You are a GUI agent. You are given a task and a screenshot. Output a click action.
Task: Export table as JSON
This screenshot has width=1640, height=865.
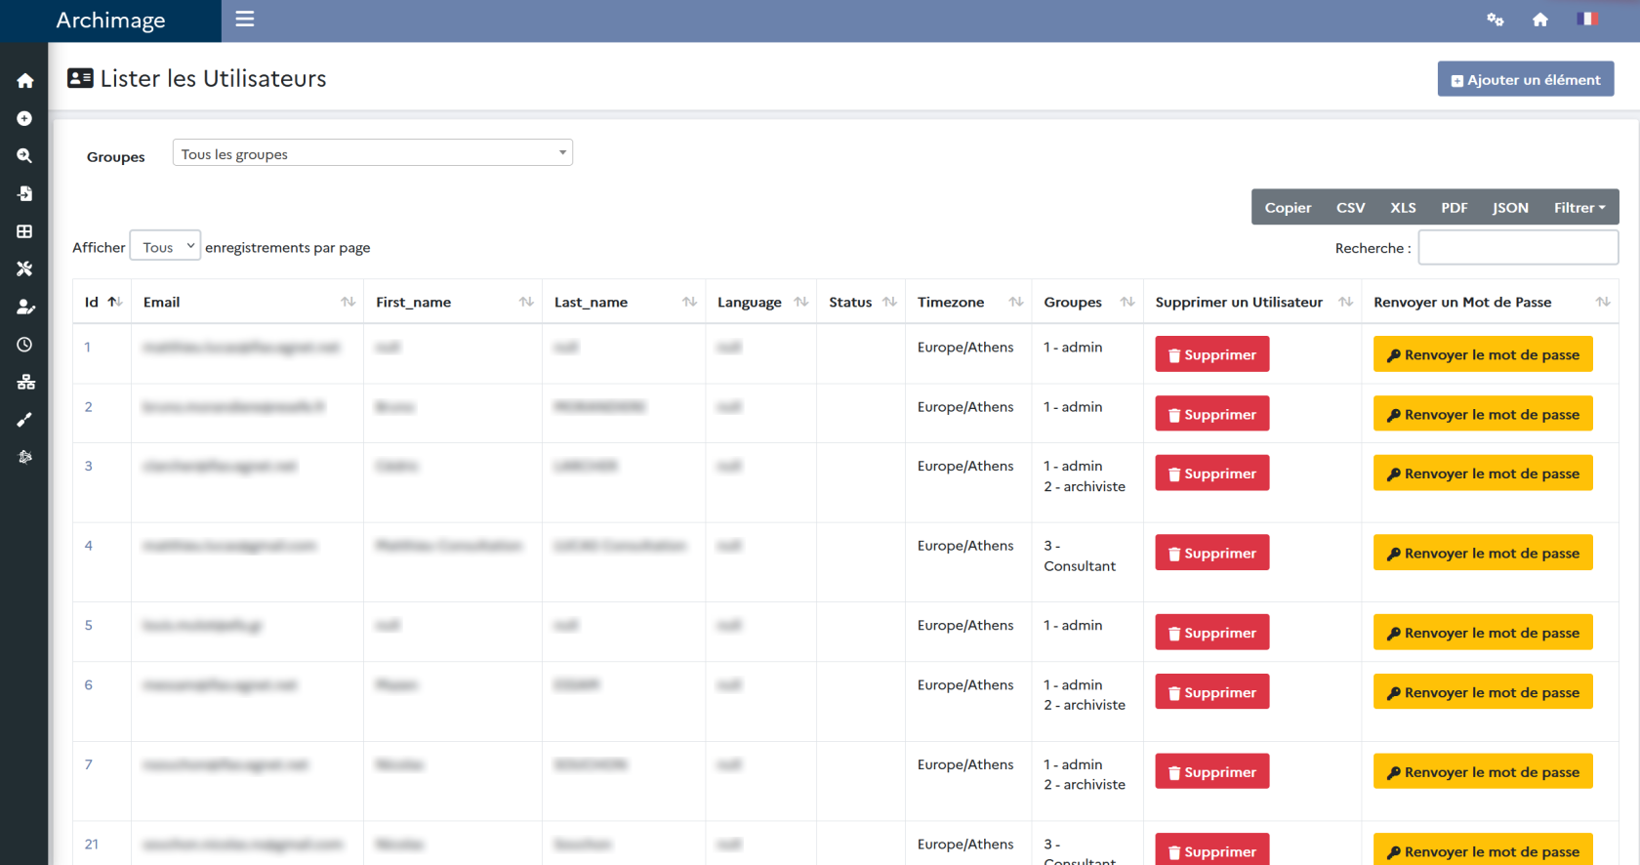1510,207
